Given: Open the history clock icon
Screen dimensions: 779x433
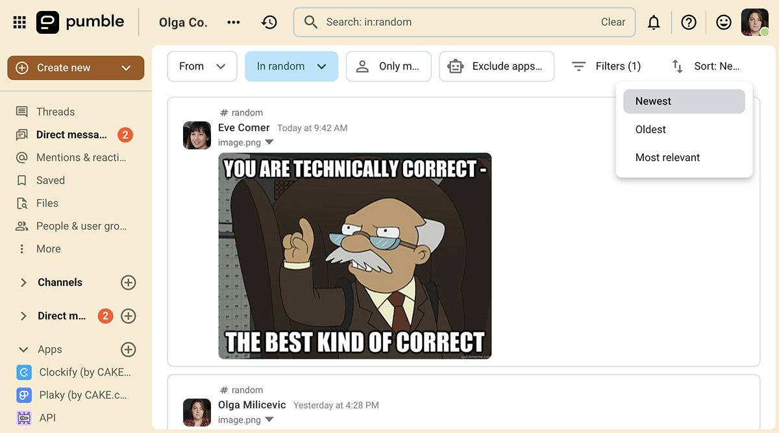Looking at the screenshot, I should 269,22.
